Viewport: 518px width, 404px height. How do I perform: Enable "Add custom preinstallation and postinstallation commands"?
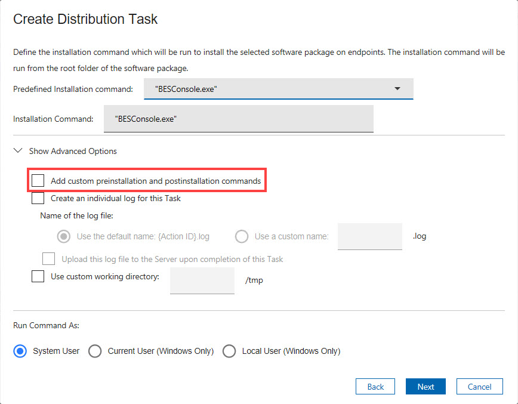pos(38,180)
